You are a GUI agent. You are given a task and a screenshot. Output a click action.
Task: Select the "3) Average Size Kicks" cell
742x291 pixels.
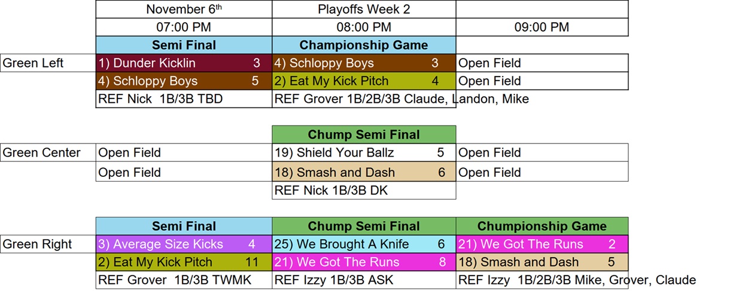pyautogui.click(x=184, y=244)
